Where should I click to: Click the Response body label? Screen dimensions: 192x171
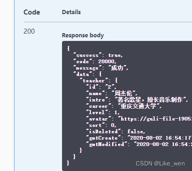point(83,35)
